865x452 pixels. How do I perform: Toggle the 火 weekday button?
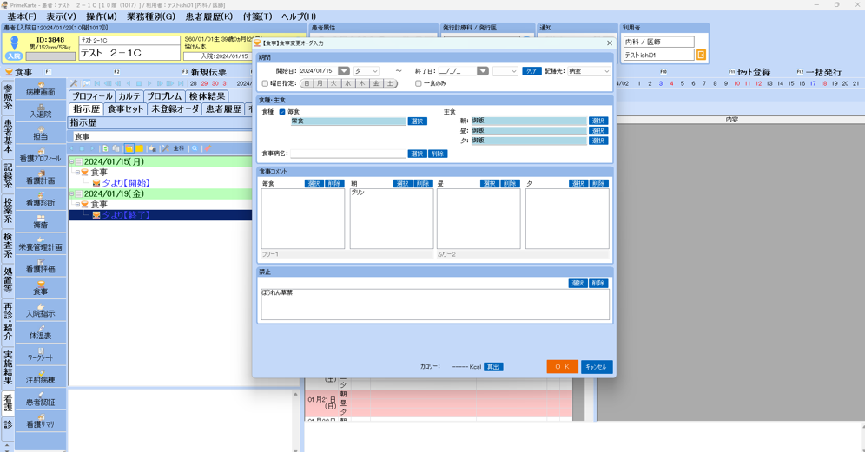[x=333, y=83]
